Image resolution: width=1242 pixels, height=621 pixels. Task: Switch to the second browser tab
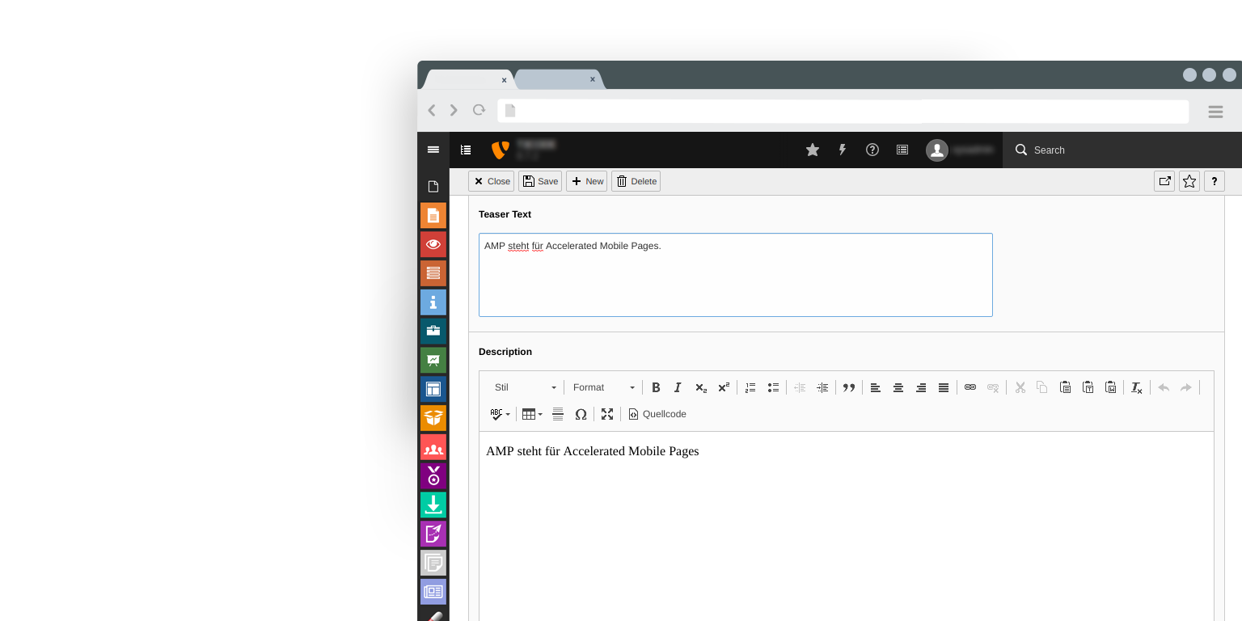tap(558, 79)
